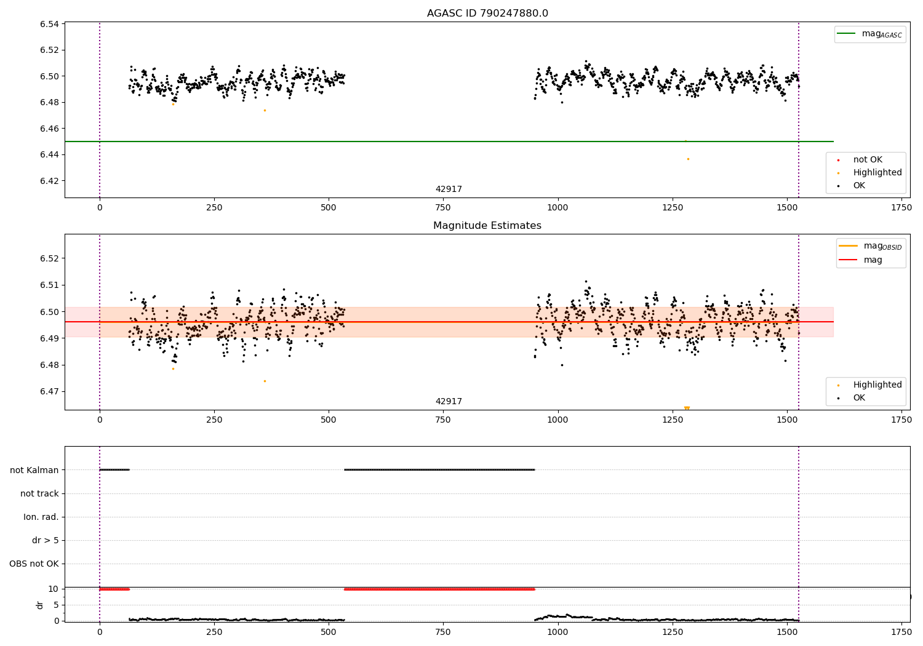Click the green line sample in mag AGASC legend
Screen dimensions: 923x646
(847, 34)
